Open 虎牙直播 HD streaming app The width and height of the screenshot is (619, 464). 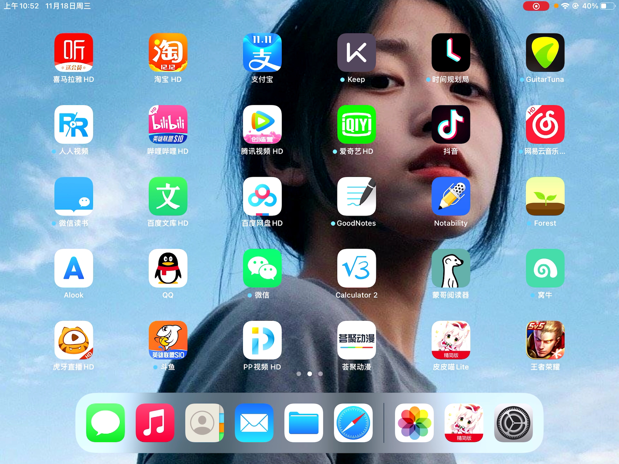pos(74,340)
